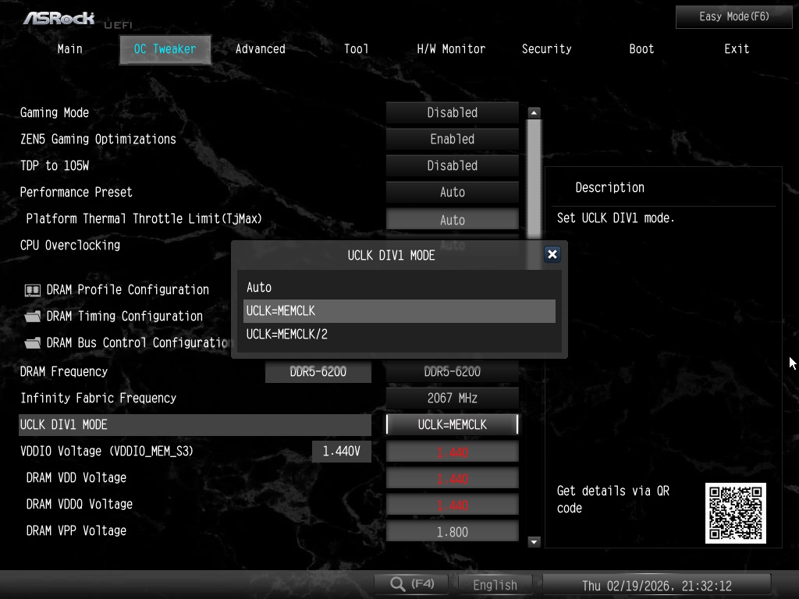Go to the Exit tab
This screenshot has width=799, height=599.
tap(737, 49)
